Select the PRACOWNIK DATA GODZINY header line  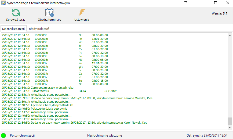(59, 91)
